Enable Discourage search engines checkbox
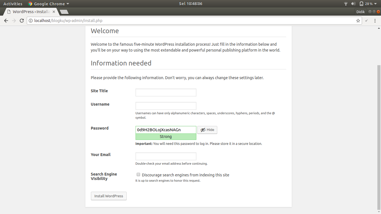Image resolution: width=381 pixels, height=214 pixels. [x=138, y=175]
